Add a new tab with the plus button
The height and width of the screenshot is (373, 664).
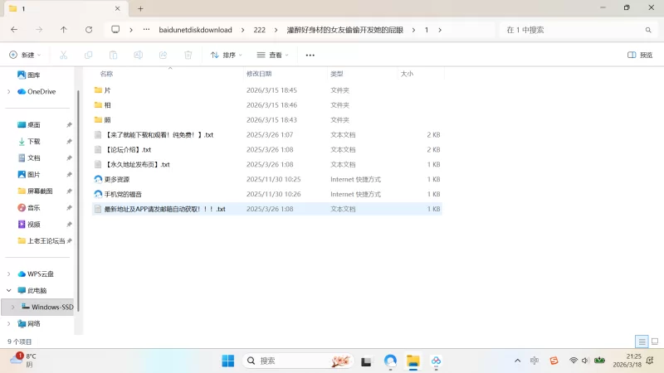coord(140,8)
